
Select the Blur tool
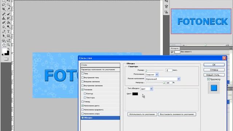click(x=4, y=27)
